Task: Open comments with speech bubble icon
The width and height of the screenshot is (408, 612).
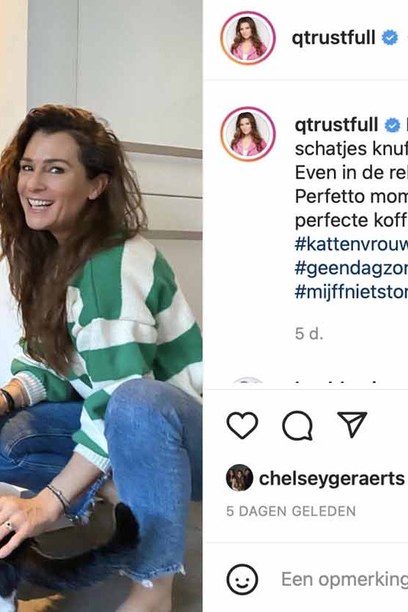Action: pyautogui.click(x=297, y=425)
